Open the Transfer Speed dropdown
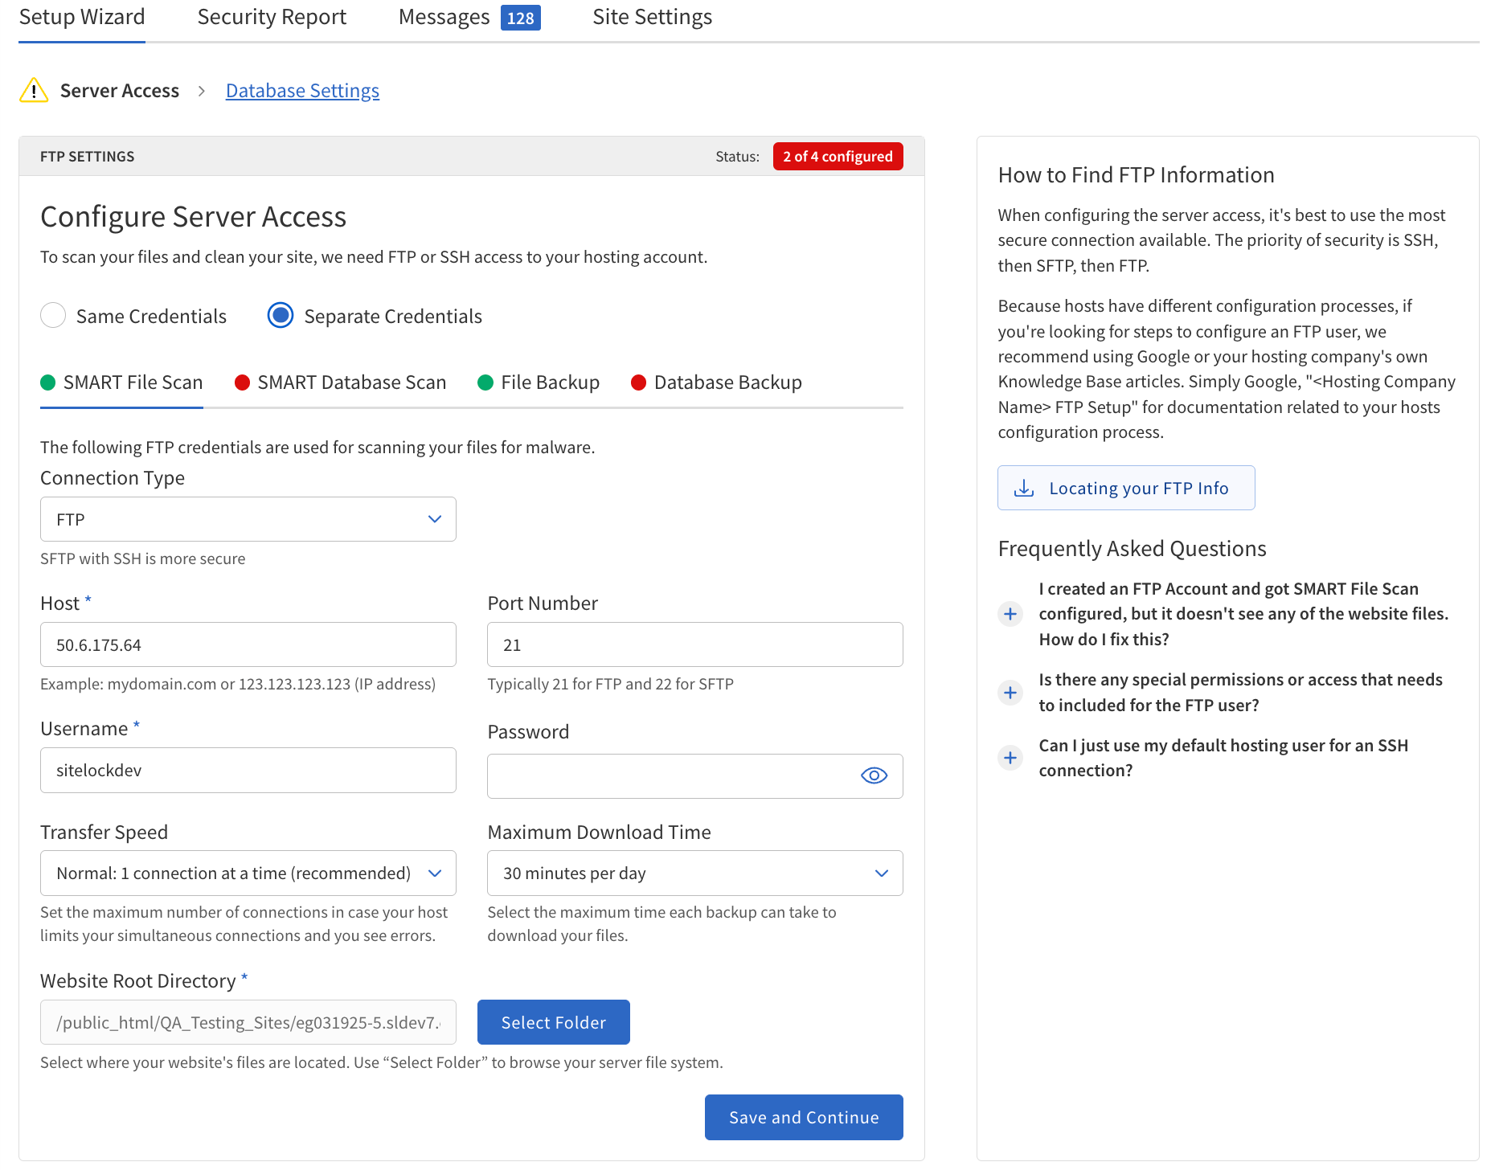This screenshot has height=1170, width=1495. 248,873
